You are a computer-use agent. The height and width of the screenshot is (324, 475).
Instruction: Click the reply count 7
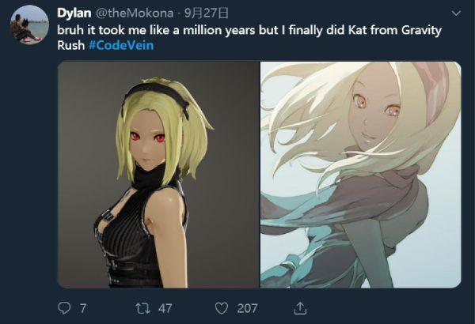tap(83, 308)
